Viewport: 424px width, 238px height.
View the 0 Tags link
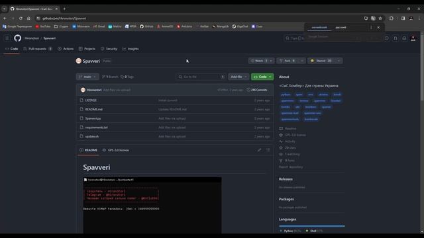[x=127, y=77]
